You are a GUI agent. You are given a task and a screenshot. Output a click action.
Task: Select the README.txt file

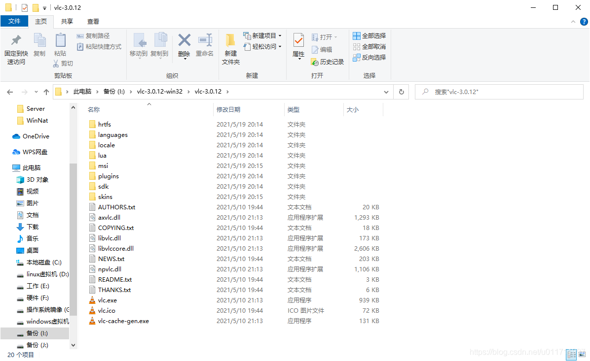pyautogui.click(x=115, y=280)
